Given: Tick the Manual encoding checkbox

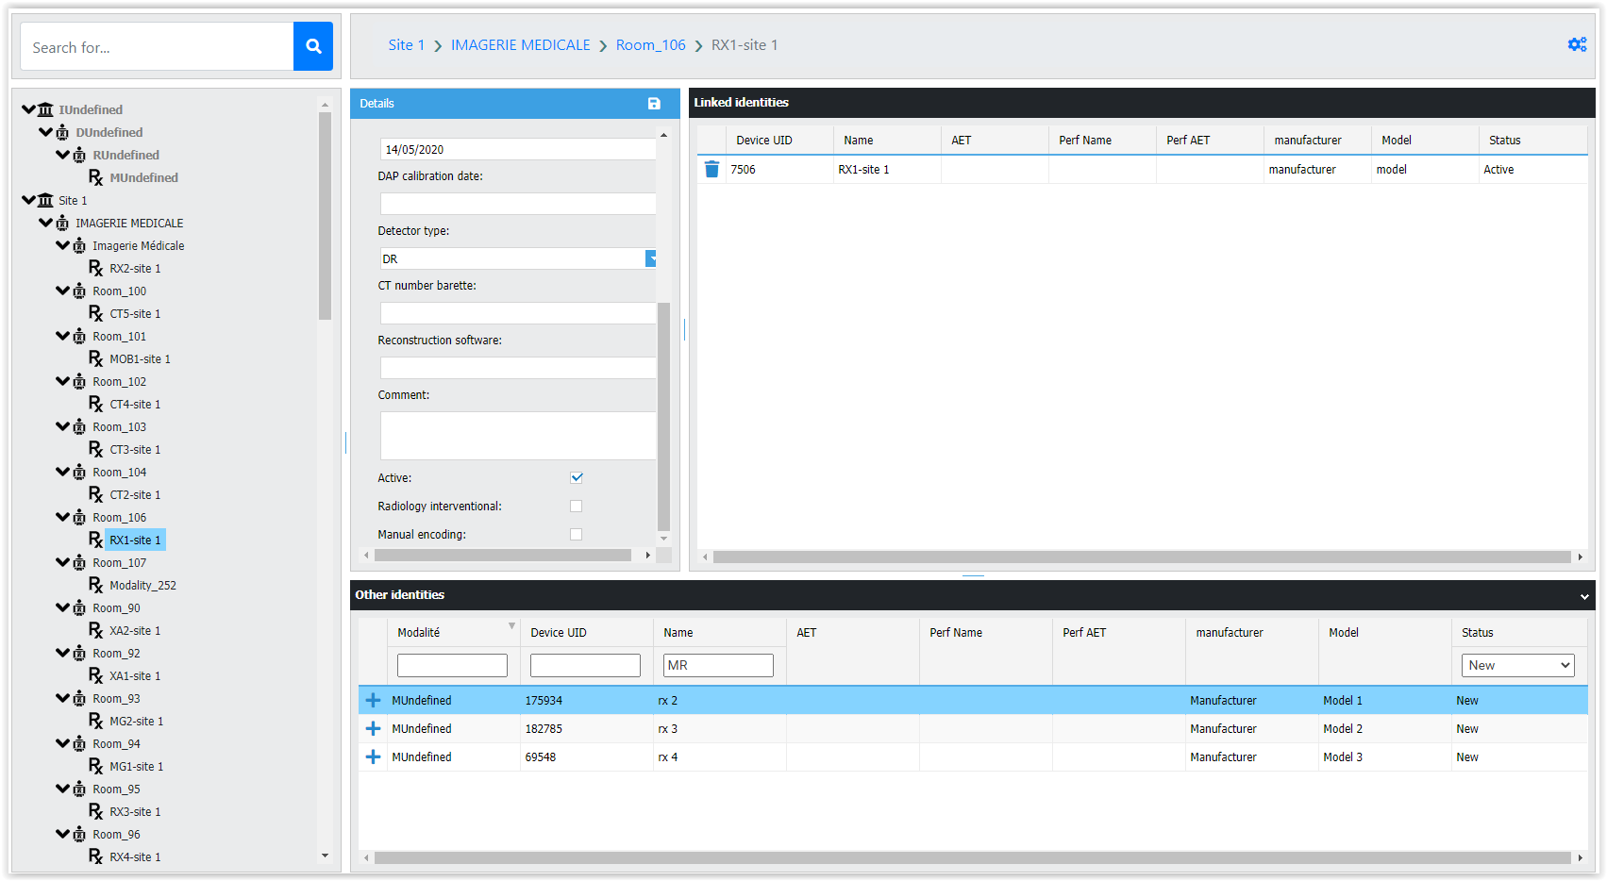Looking at the screenshot, I should [x=577, y=535].
